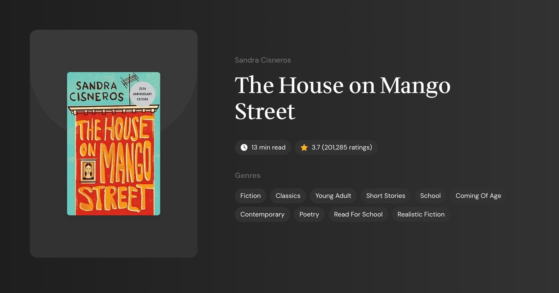Click the yellow star rating icon

304,147
